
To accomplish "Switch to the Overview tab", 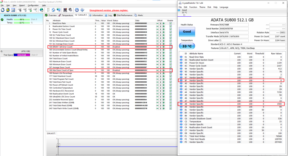I will pos(51,15).
